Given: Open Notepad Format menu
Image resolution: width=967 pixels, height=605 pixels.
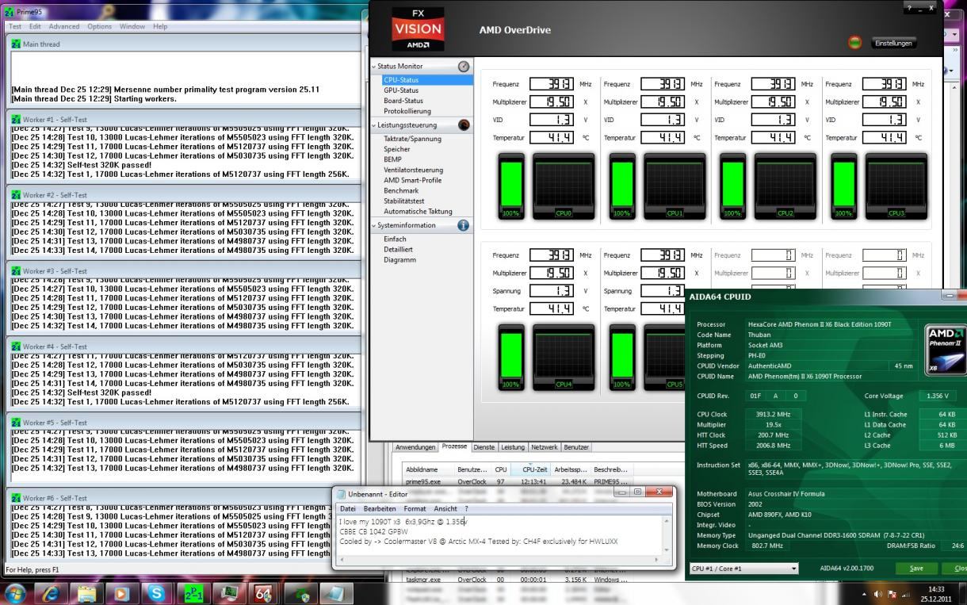Looking at the screenshot, I should tap(415, 508).
